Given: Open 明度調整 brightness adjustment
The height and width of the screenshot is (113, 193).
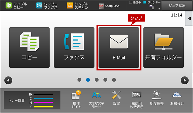Looking at the screenshot, I should coord(157,98).
